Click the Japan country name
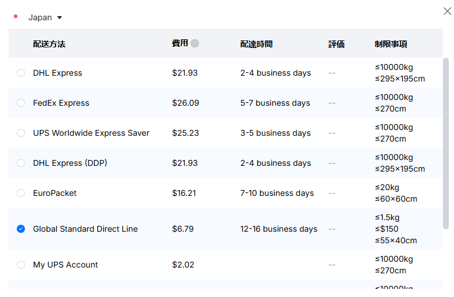454x297 pixels. 40,17
